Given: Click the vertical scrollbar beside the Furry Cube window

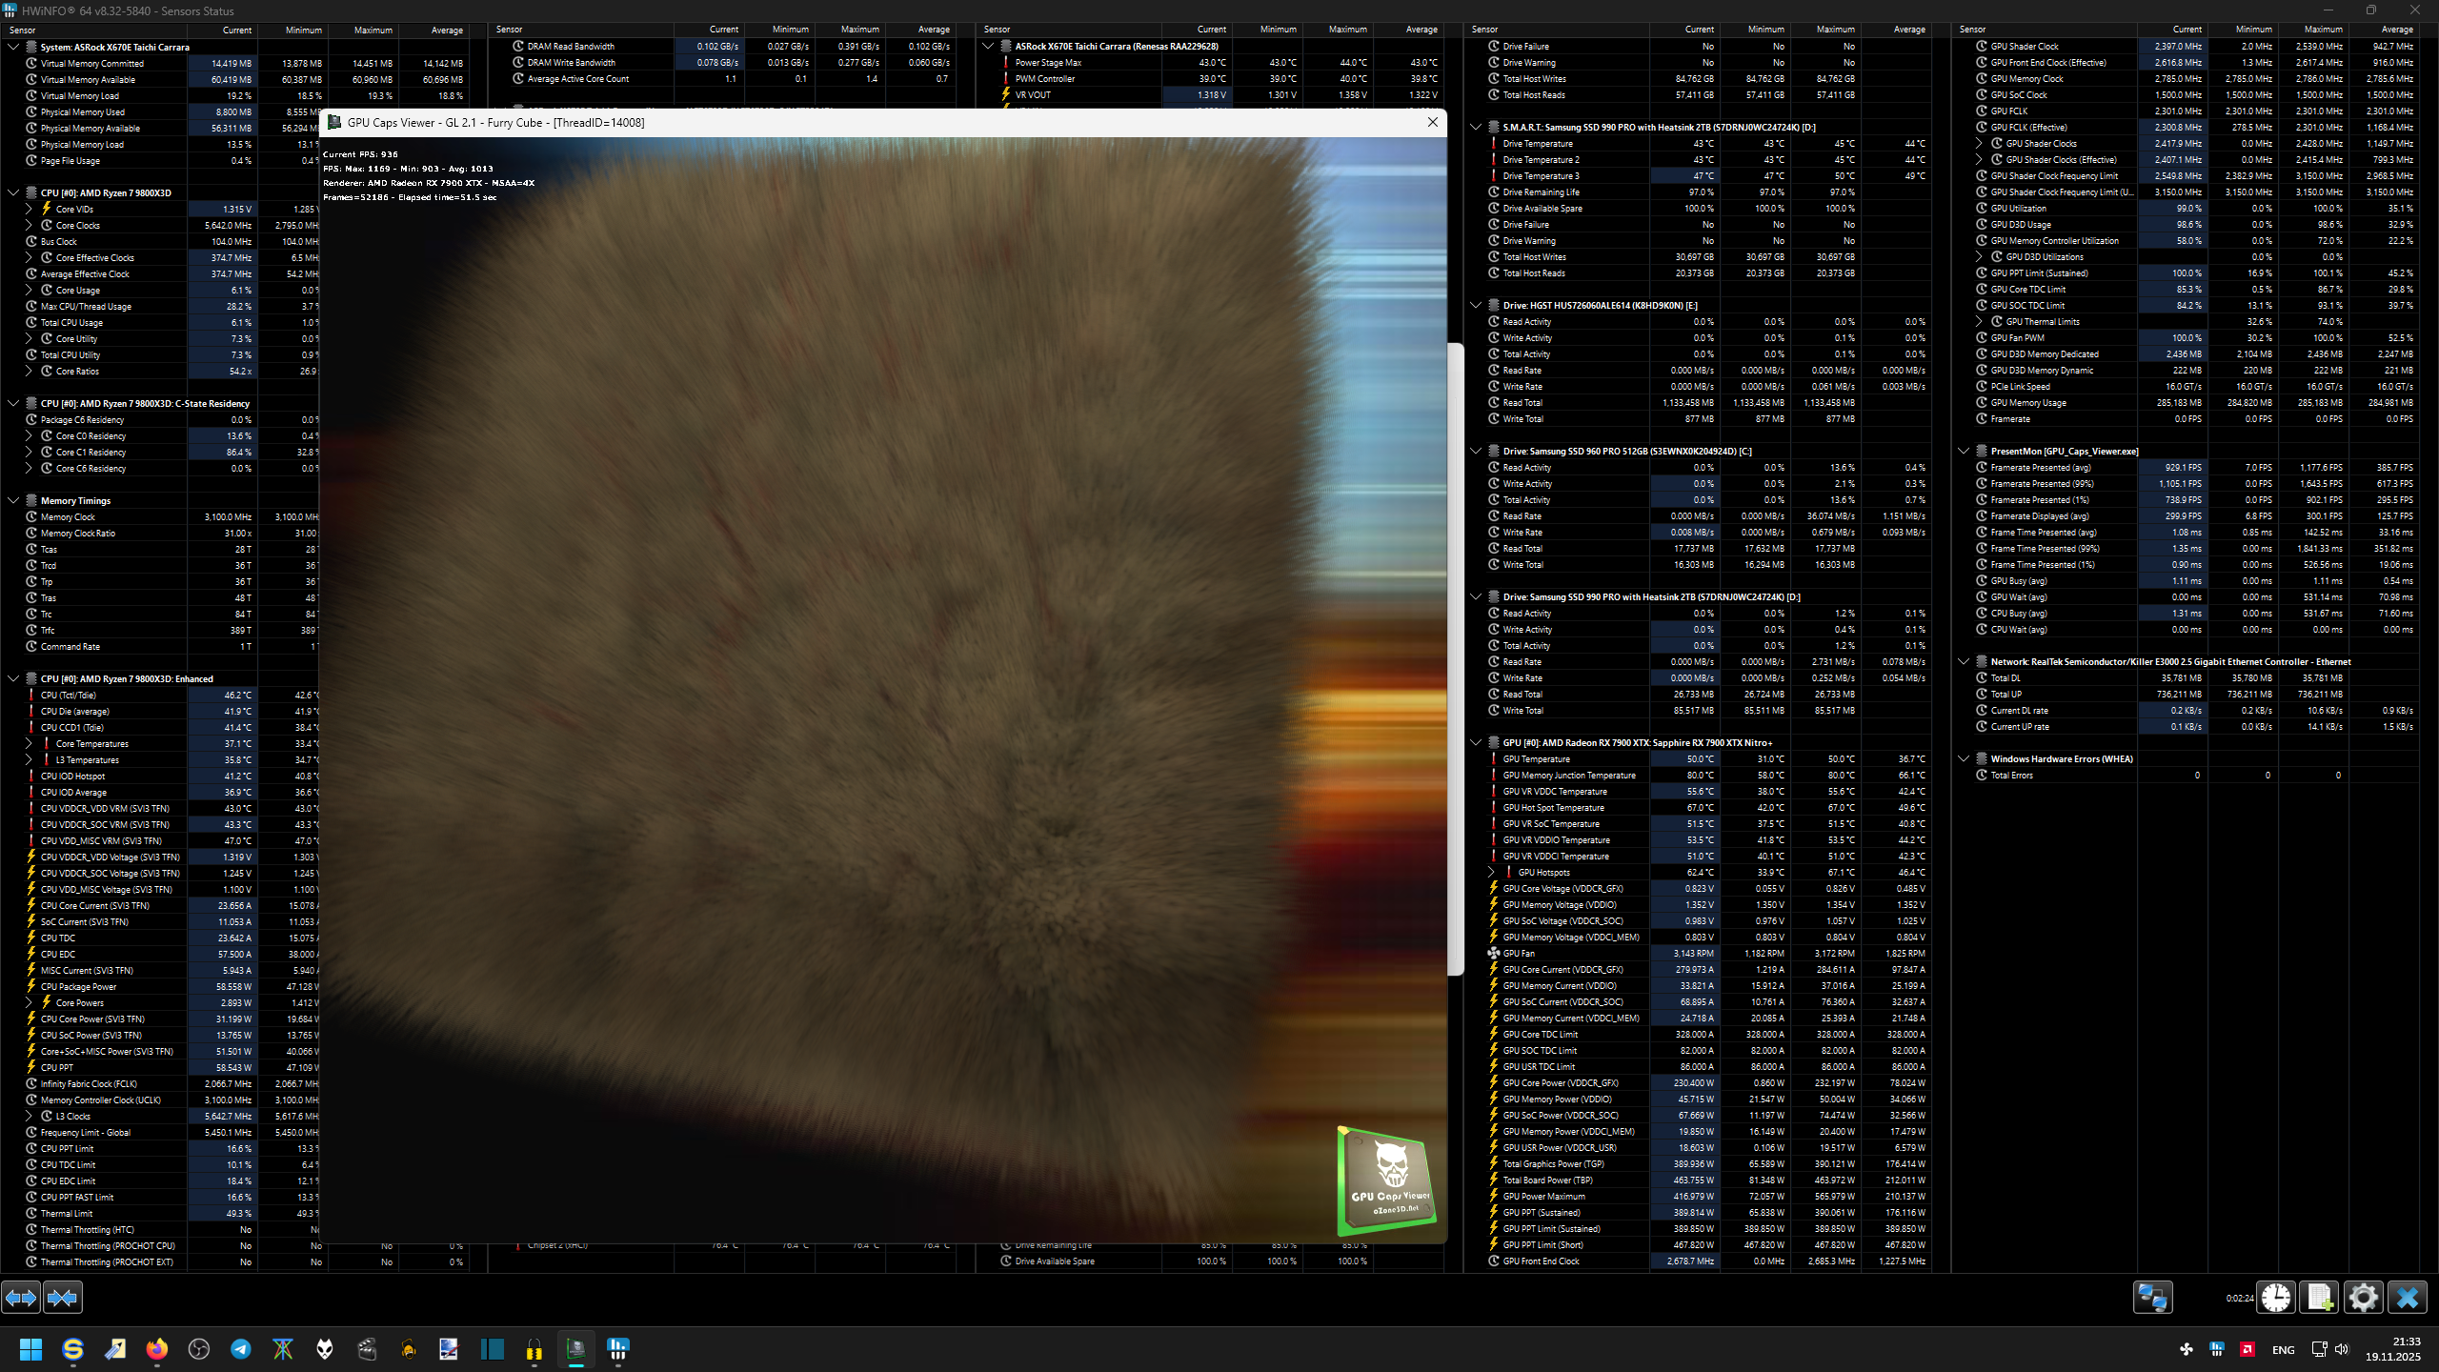Looking at the screenshot, I should pos(1455,657).
